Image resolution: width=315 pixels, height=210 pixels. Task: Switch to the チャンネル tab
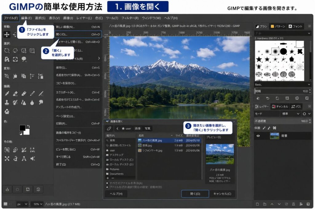point(280,106)
